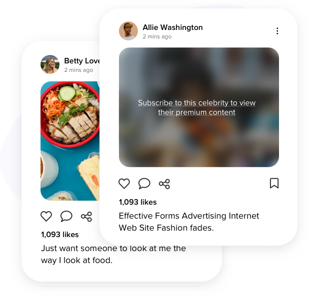Open Allie Washington's profile picture
Image resolution: width=309 pixels, height=296 pixels.
128,31
